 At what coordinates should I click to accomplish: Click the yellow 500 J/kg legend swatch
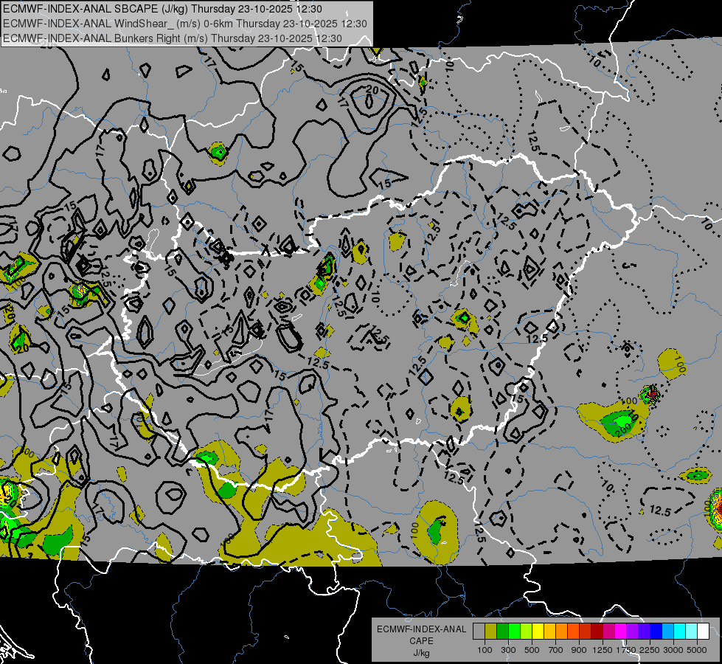coord(538,631)
